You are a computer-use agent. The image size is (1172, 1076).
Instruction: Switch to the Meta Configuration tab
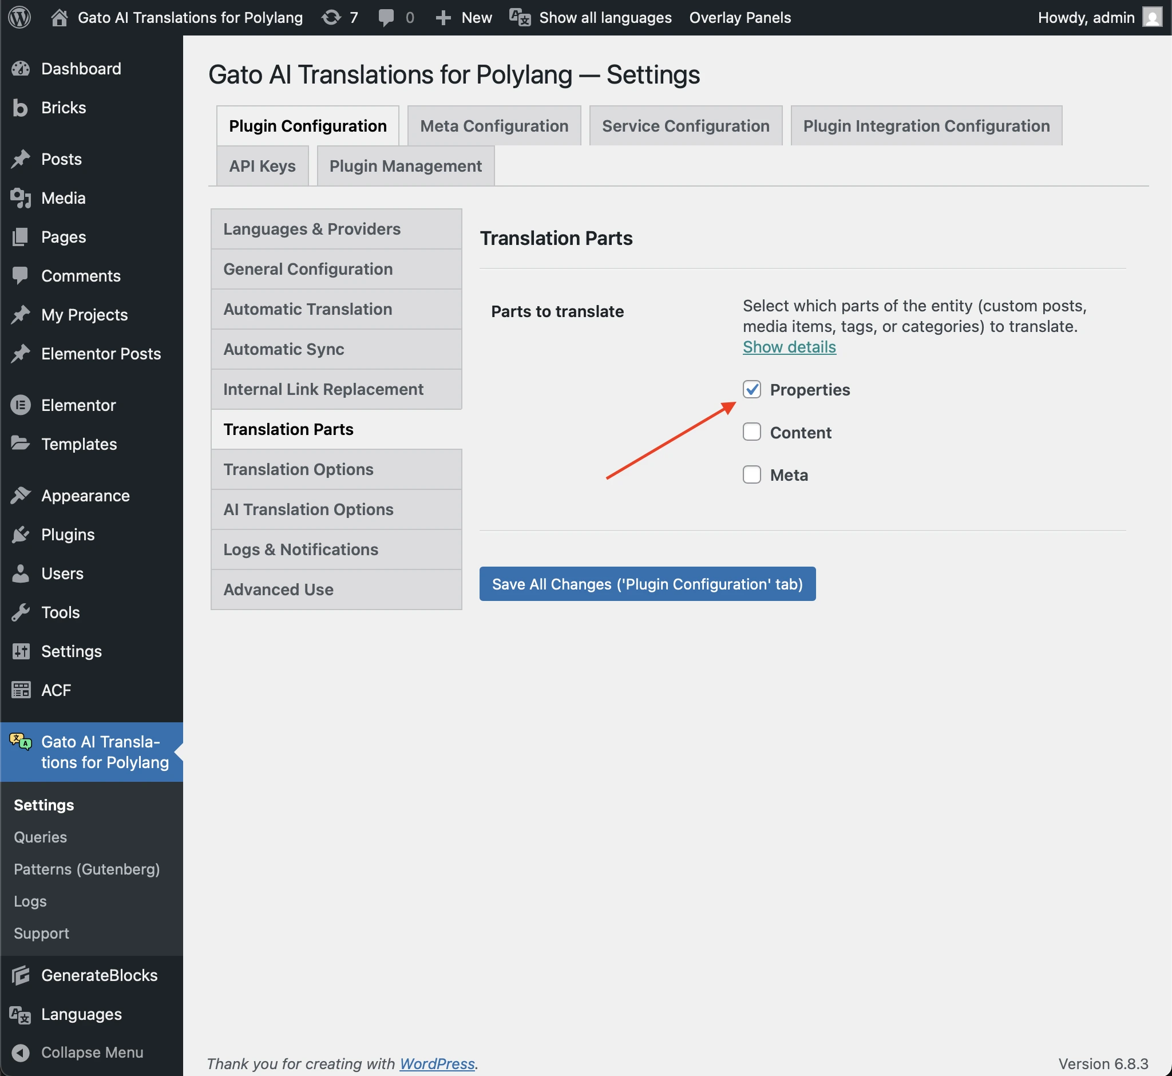point(494,126)
